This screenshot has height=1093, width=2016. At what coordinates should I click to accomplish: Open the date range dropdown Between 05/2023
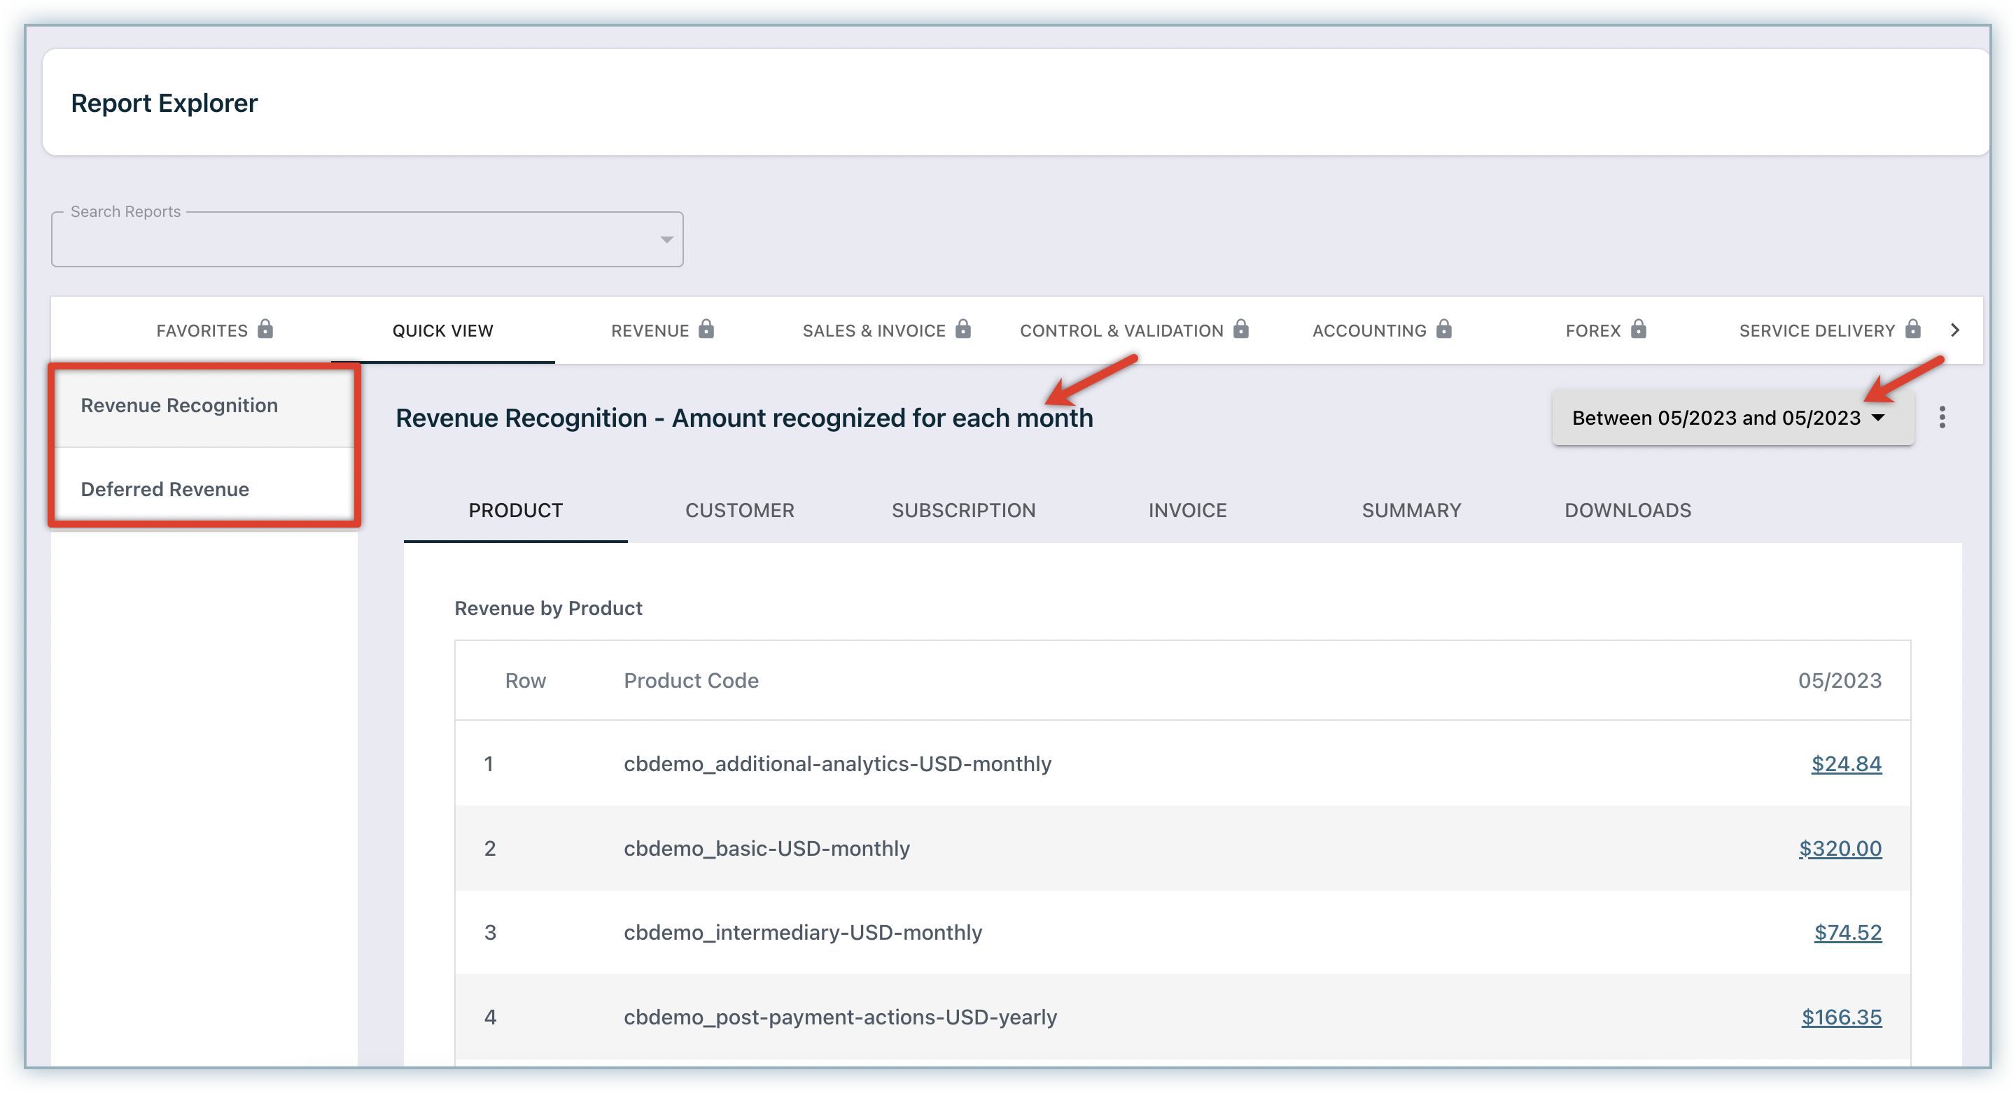(x=1732, y=418)
